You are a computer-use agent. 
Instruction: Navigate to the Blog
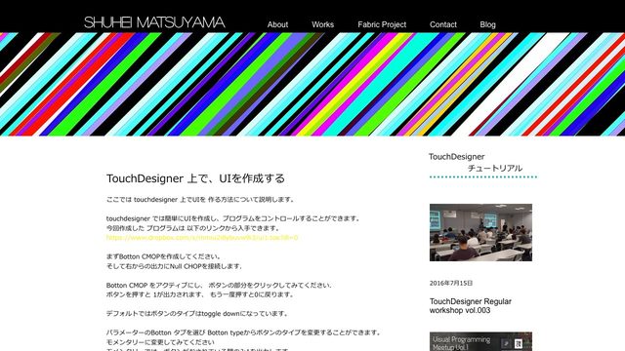click(x=487, y=24)
